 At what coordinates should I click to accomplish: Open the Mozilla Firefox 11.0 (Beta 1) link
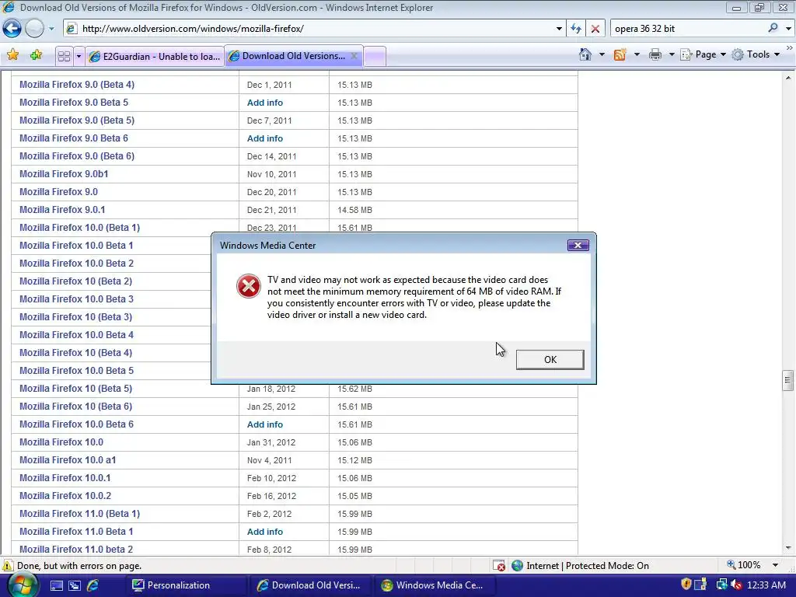click(x=79, y=513)
